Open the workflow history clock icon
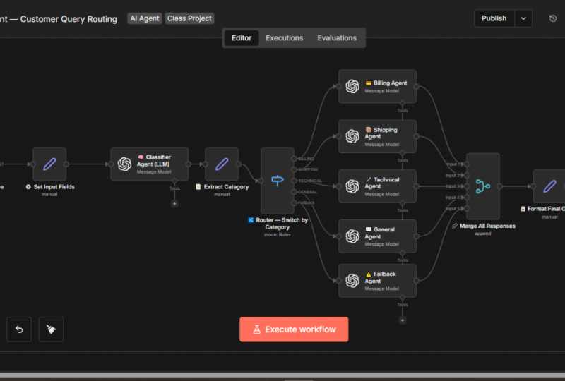Viewport: 565px width, 381px height. pos(553,18)
